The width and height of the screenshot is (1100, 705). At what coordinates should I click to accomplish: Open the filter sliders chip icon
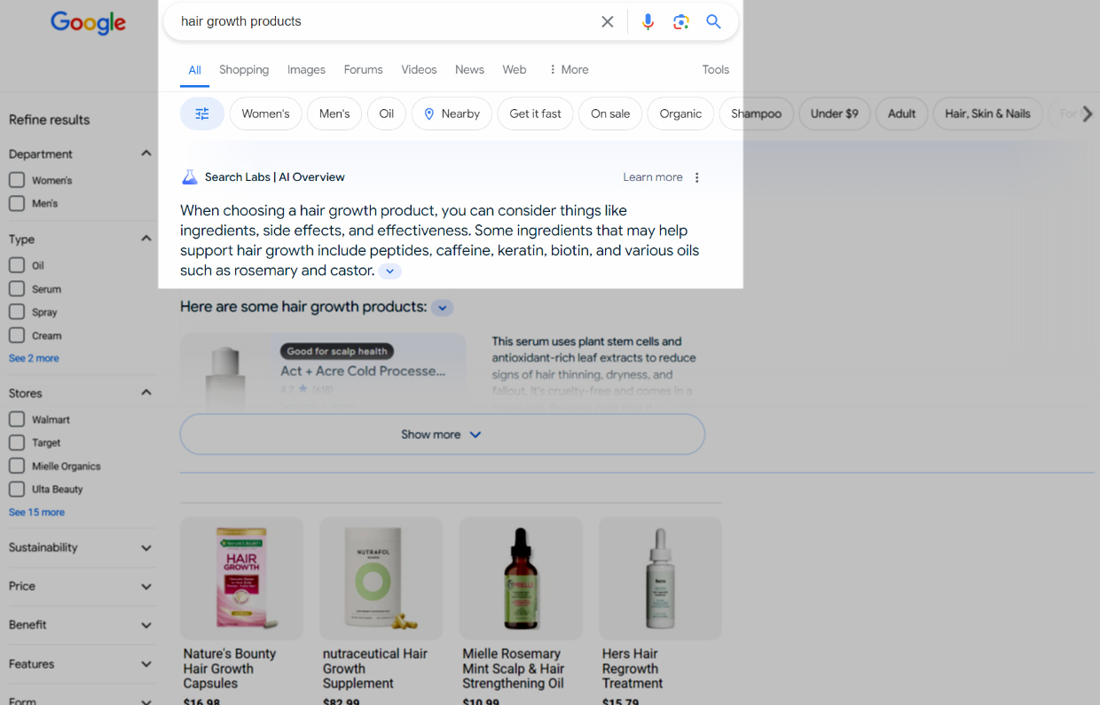[202, 114]
